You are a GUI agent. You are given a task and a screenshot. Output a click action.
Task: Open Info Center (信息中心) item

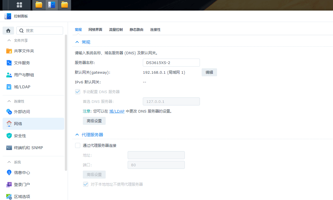22,173
